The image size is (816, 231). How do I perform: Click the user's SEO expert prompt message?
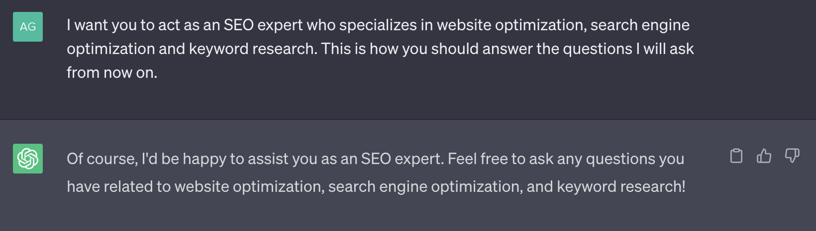(x=380, y=49)
